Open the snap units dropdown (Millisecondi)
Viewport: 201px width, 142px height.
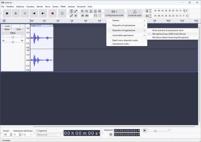click(x=48, y=135)
